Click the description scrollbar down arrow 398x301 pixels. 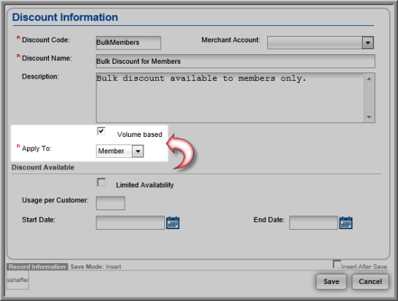(x=370, y=117)
